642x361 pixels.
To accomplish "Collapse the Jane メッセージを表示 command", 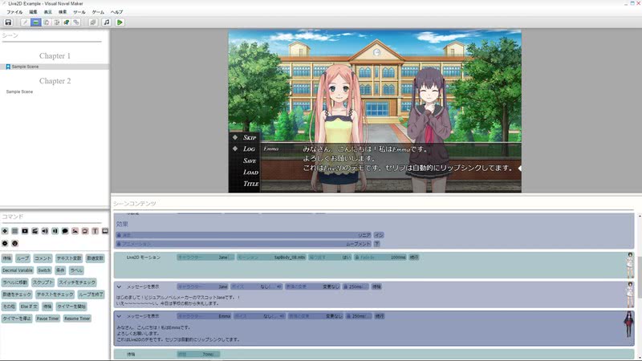I will tap(119, 287).
